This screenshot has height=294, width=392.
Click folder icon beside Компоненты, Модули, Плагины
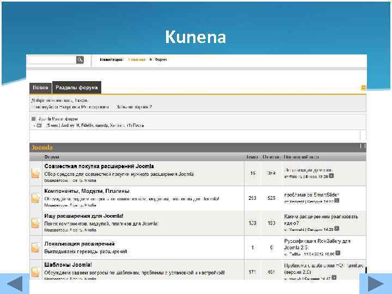pyautogui.click(x=35, y=198)
